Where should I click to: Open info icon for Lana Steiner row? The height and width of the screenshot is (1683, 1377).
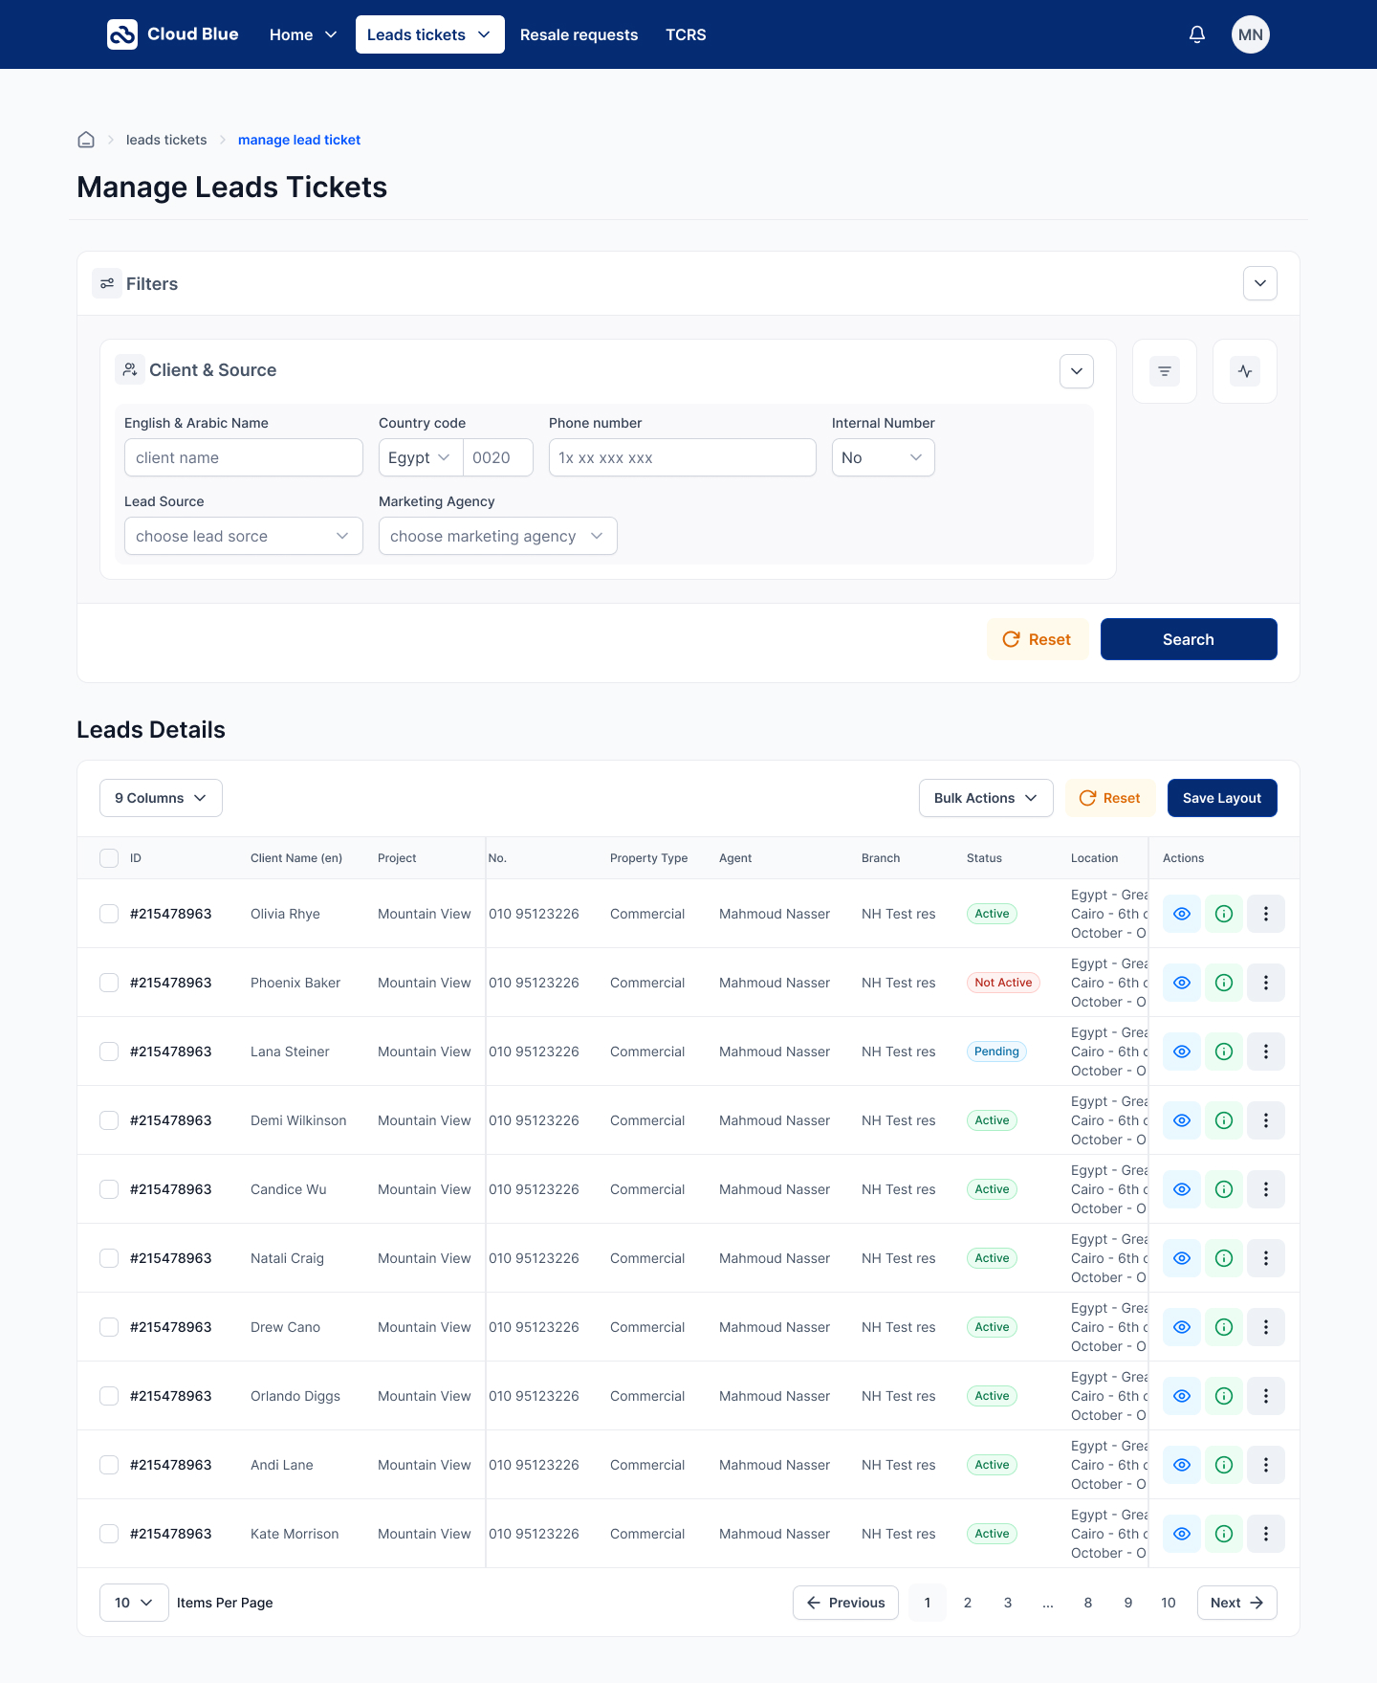coord(1224,1052)
